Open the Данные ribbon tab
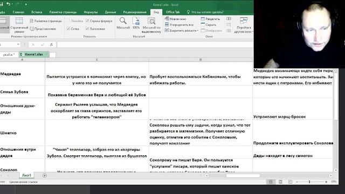Screen dimensions: 345x194 pos(110,12)
